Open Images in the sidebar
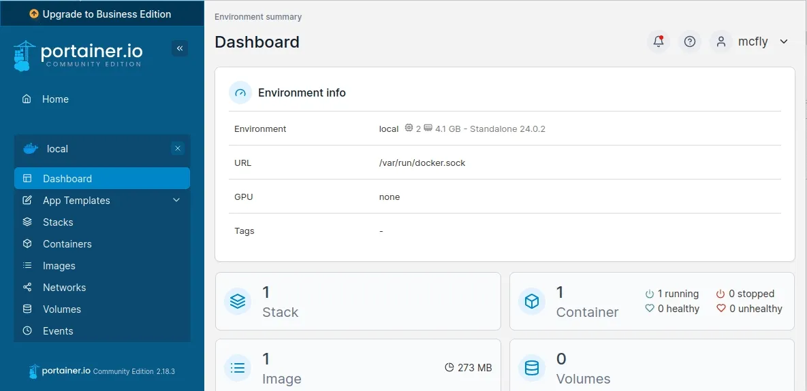 pos(102,266)
